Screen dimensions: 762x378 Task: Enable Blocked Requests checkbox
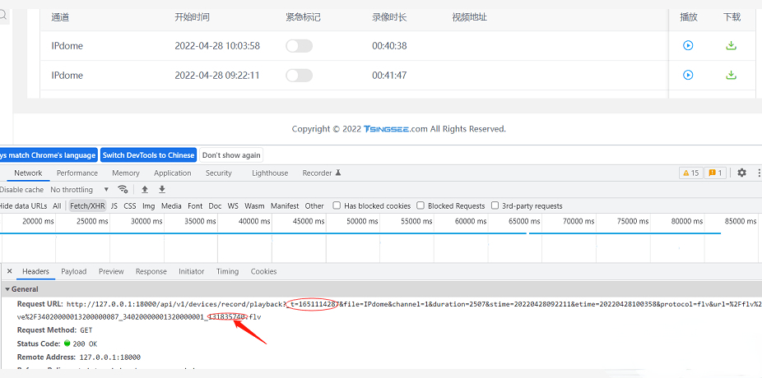[x=420, y=205]
